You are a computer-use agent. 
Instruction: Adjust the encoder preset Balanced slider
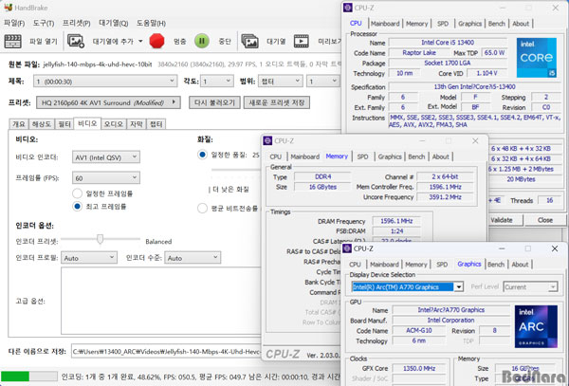(x=101, y=239)
